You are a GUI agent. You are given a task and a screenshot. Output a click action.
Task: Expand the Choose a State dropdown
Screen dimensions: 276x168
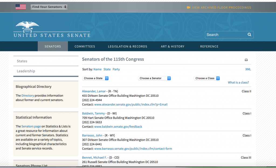click(x=95, y=78)
